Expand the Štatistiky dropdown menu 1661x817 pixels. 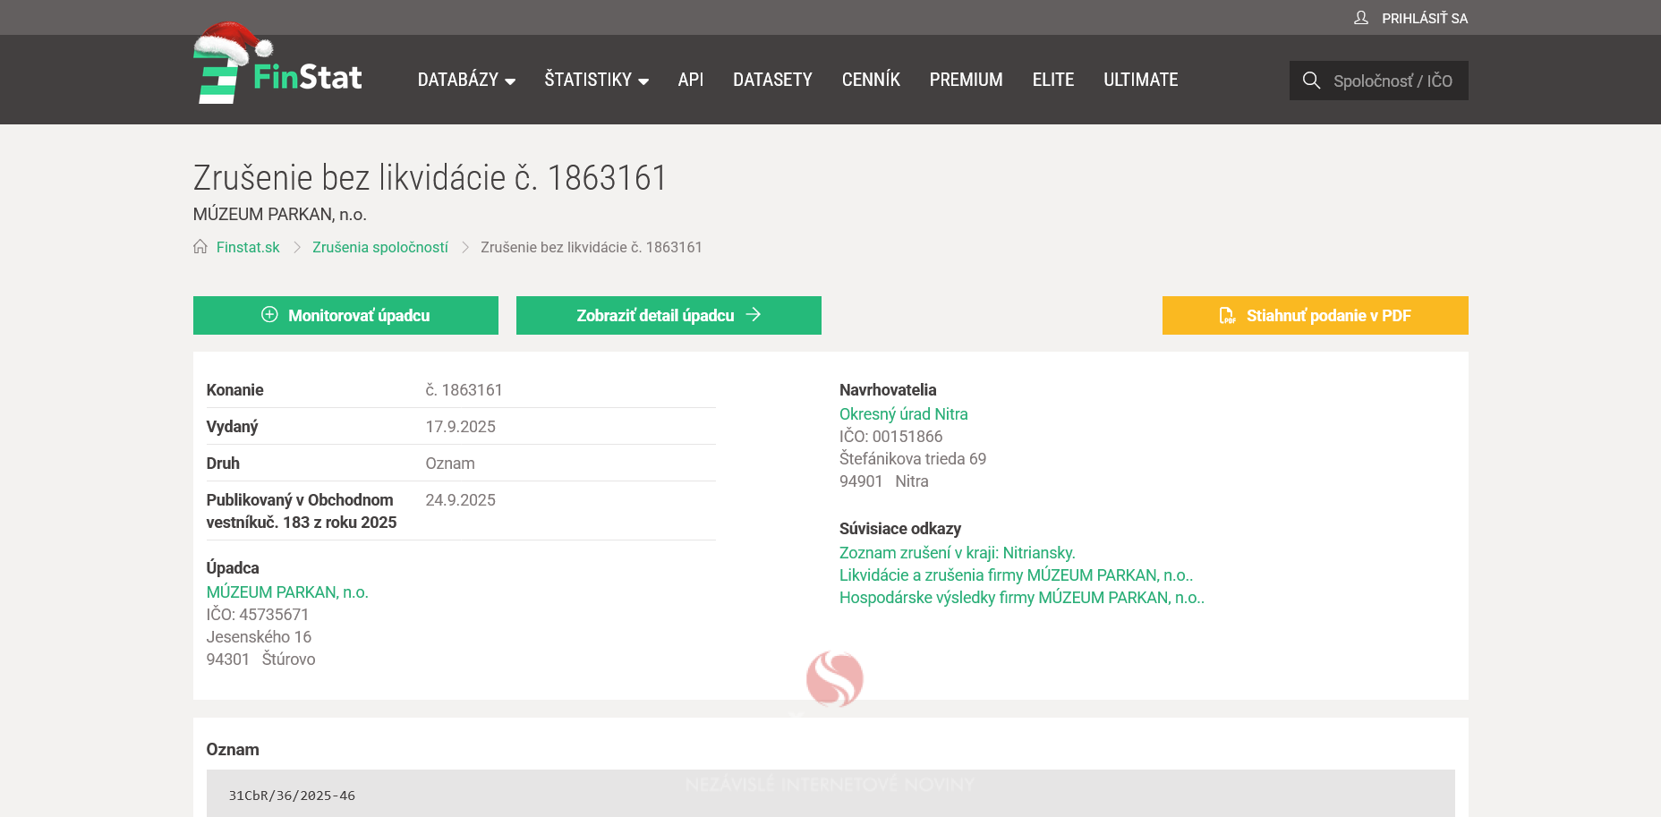[596, 80]
